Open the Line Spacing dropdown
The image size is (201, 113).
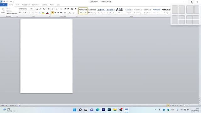tap(65, 13)
